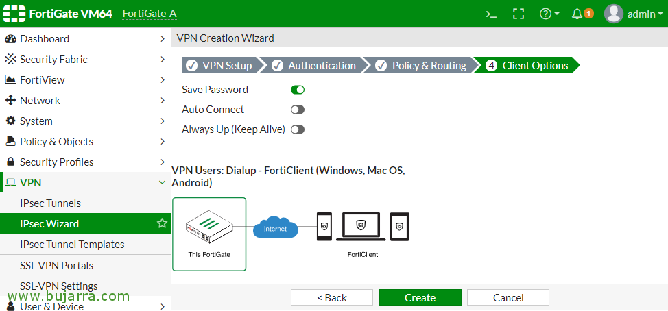Click the FortiGate logo icon
668x311 pixels.
14,14
